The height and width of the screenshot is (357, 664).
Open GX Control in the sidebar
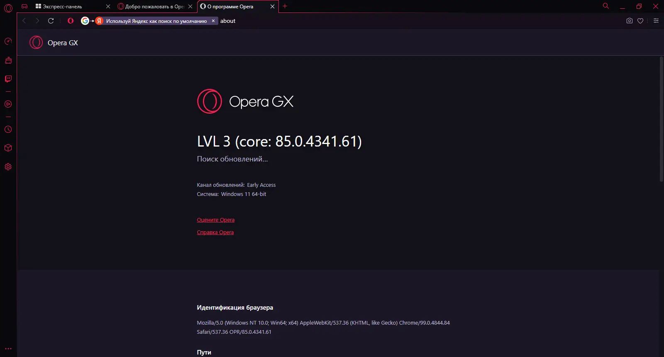8,41
